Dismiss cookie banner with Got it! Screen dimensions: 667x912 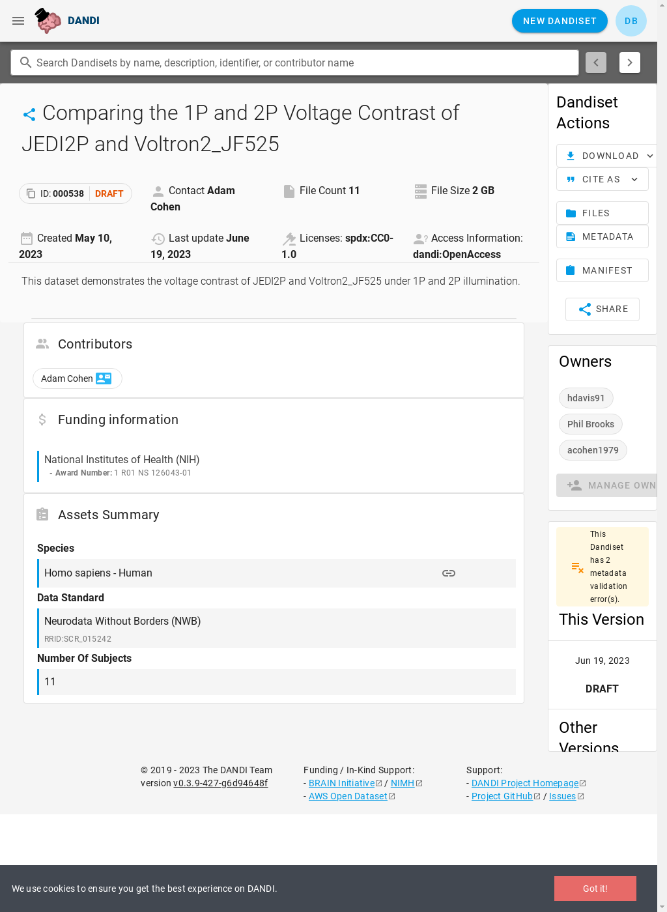[x=595, y=889]
